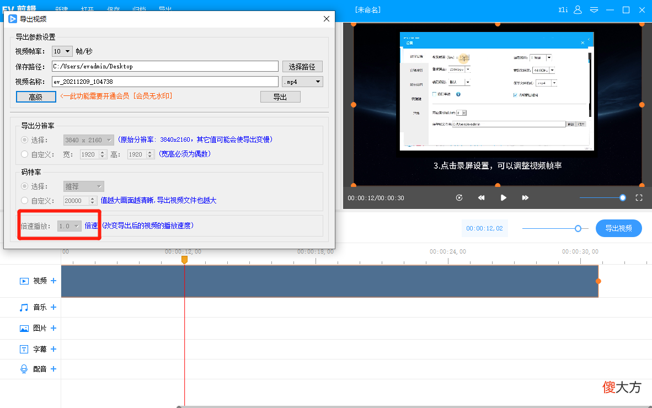Image resolution: width=652 pixels, height=408 pixels.
Task: Enter fullscreen preview mode
Action: click(639, 198)
